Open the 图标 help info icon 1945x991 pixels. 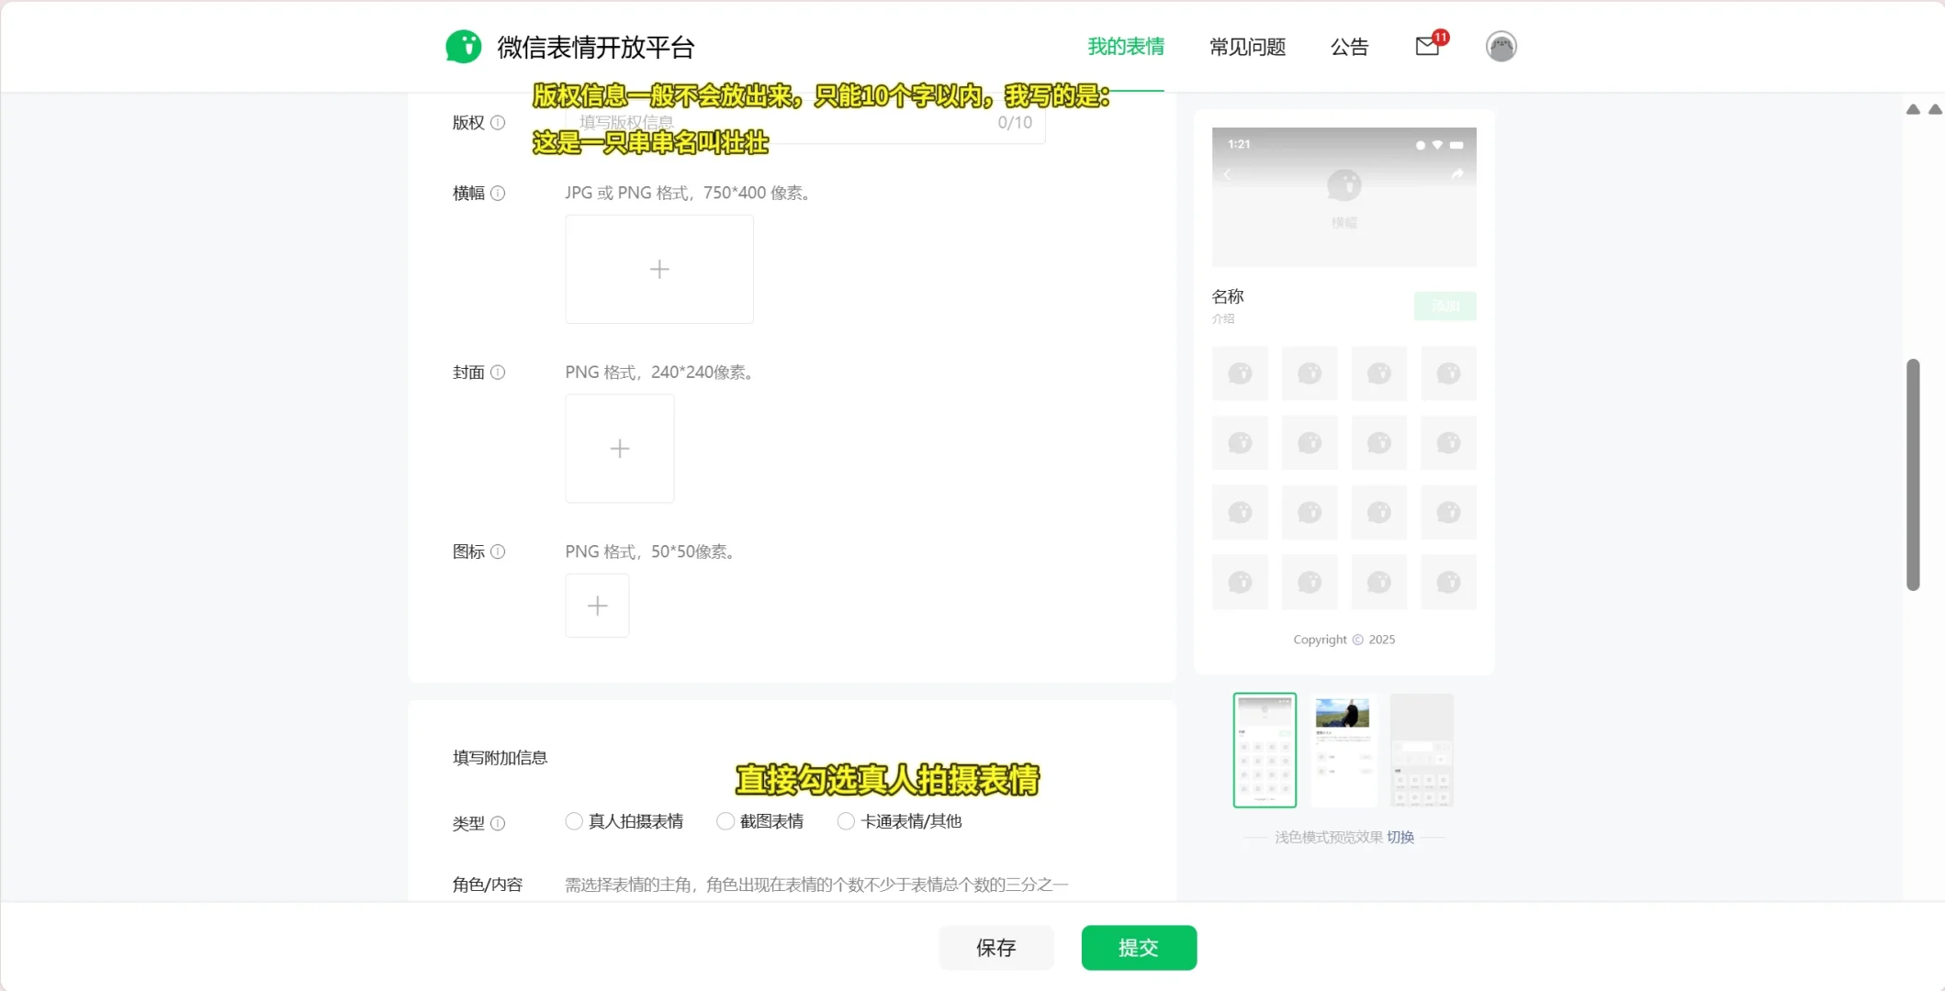tap(499, 551)
